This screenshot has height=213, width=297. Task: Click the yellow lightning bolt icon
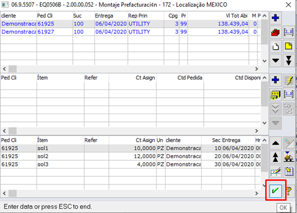289,80
